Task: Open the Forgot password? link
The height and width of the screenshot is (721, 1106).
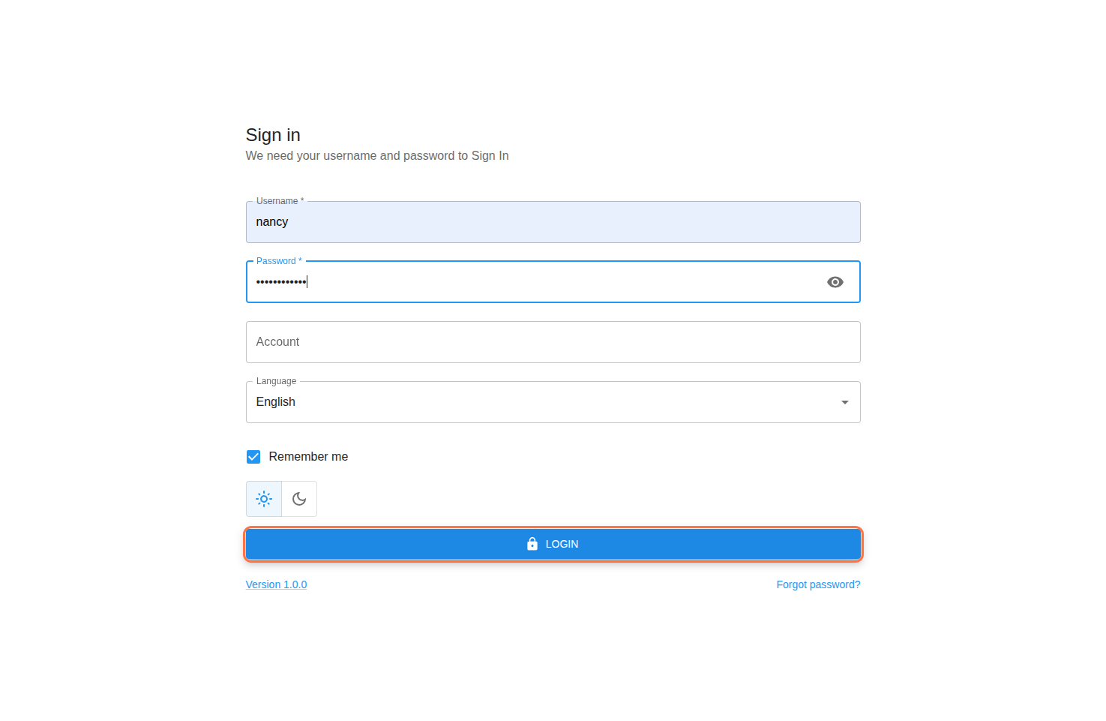Action: click(x=818, y=584)
